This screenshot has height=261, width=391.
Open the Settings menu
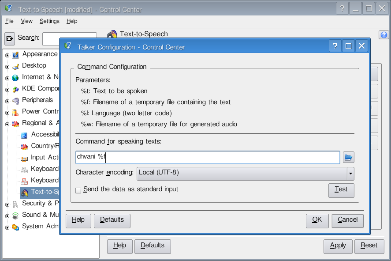pyautogui.click(x=49, y=21)
